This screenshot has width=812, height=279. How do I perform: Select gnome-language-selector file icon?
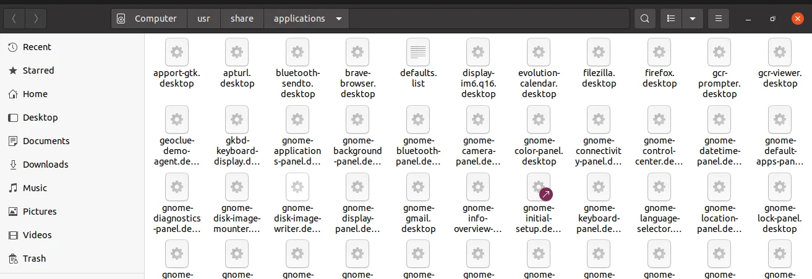[x=659, y=186]
